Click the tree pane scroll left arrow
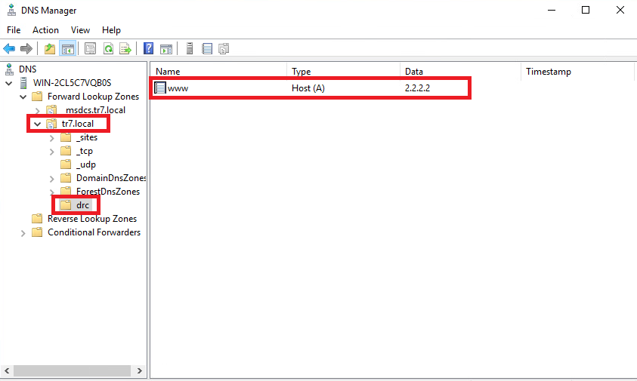 pos(7,370)
